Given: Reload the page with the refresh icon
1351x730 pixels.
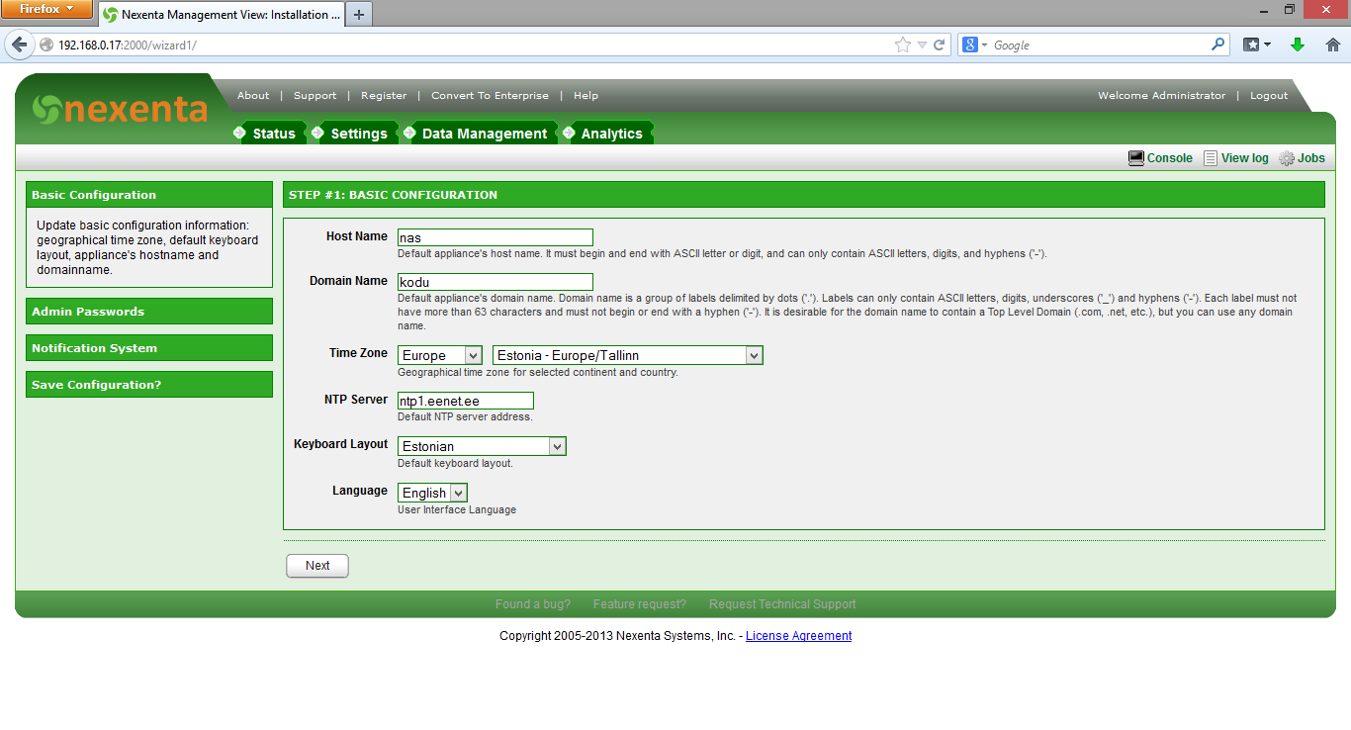Looking at the screenshot, I should point(940,45).
